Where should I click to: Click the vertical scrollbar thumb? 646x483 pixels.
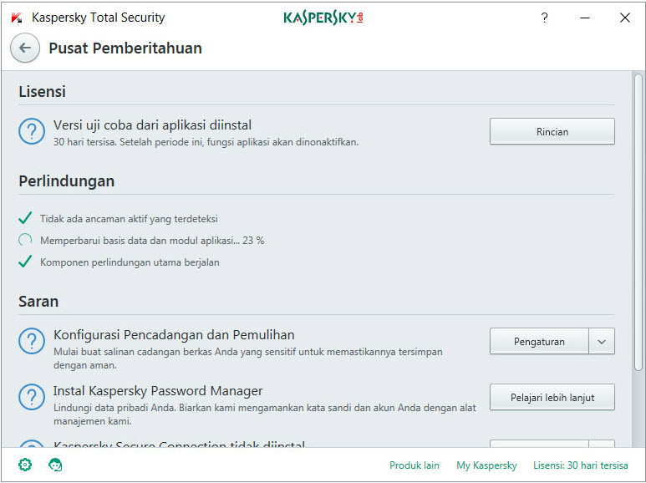coord(638,221)
